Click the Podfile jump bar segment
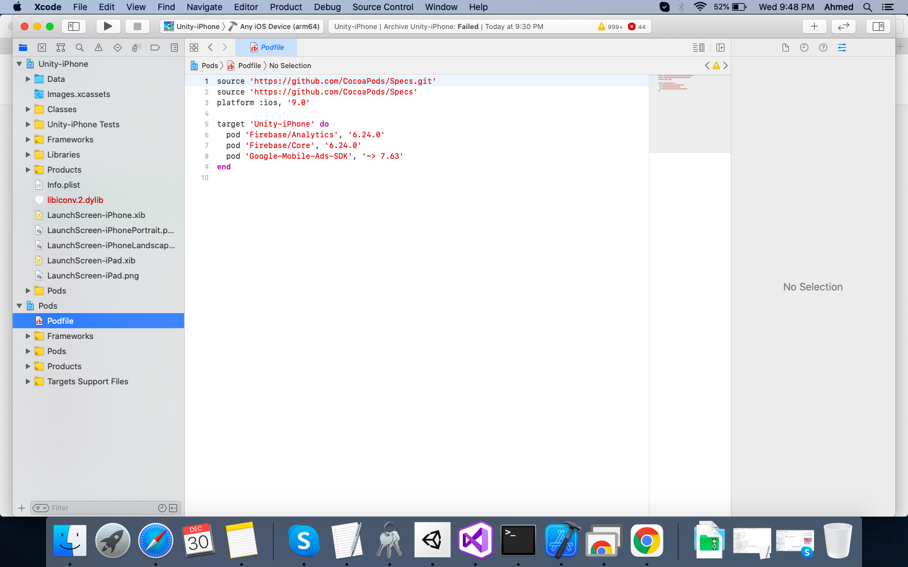 click(x=244, y=66)
